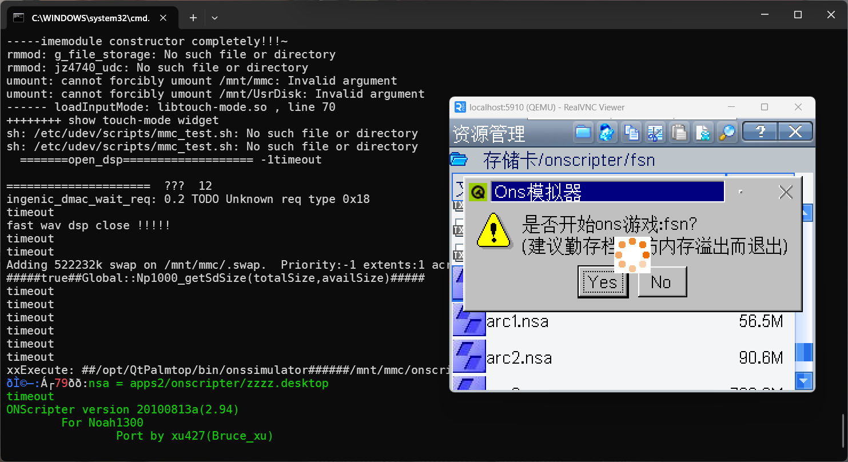Click the cmd icon on the terminal tab

coord(19,18)
